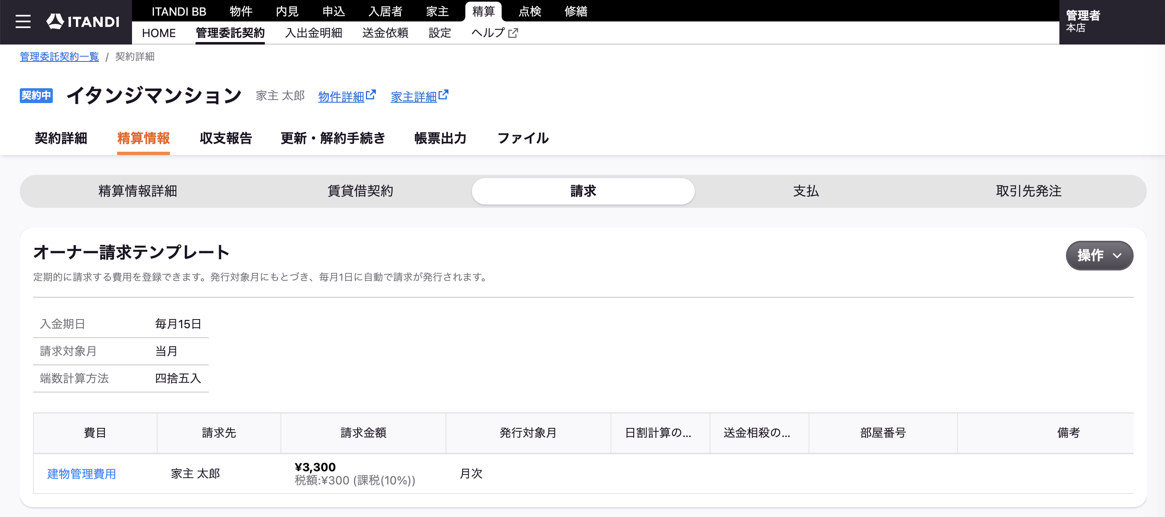Open the 管理者 本店 account menu
This screenshot has width=1165, height=517.
pos(1112,21)
